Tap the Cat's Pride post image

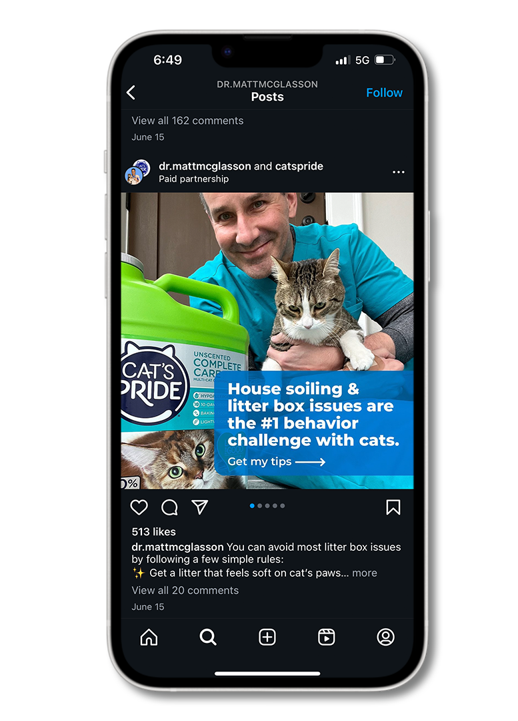click(x=267, y=340)
